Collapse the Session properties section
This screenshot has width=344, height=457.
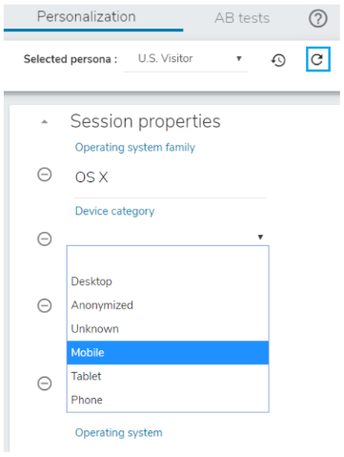point(45,122)
